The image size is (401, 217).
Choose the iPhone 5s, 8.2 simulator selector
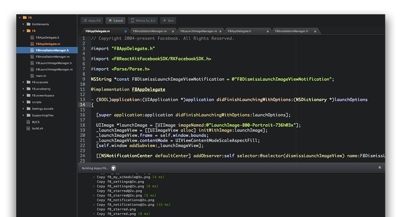coord(143,21)
